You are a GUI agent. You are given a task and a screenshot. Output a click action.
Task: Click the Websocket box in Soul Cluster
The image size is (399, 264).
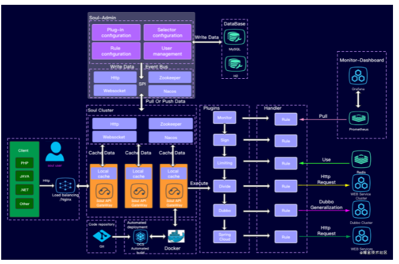click(x=114, y=137)
